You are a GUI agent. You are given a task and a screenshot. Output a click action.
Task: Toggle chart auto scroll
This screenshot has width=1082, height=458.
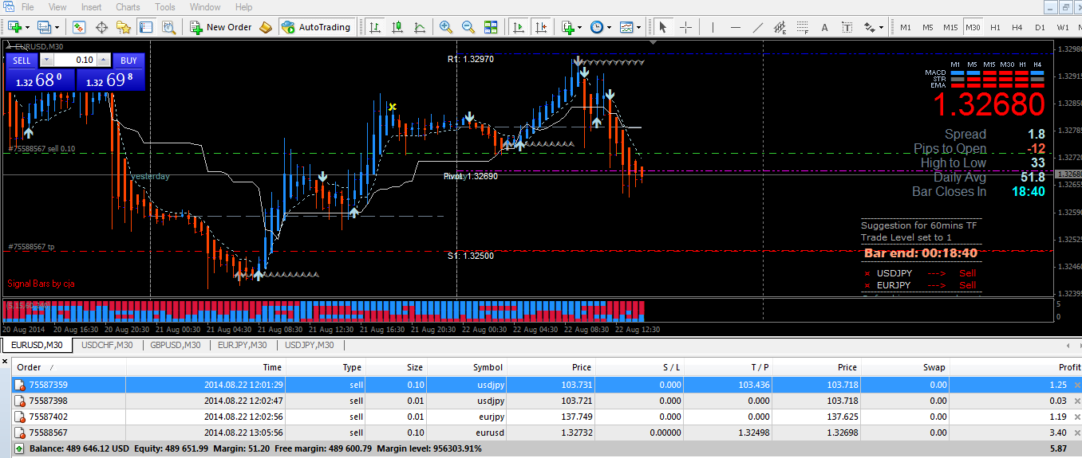click(519, 27)
